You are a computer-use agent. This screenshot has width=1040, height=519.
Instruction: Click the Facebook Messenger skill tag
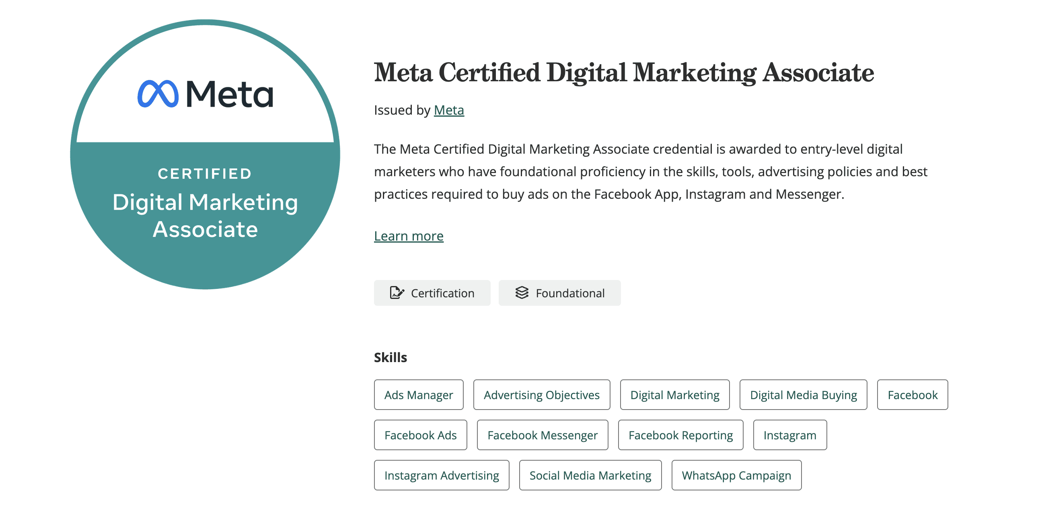pos(542,435)
